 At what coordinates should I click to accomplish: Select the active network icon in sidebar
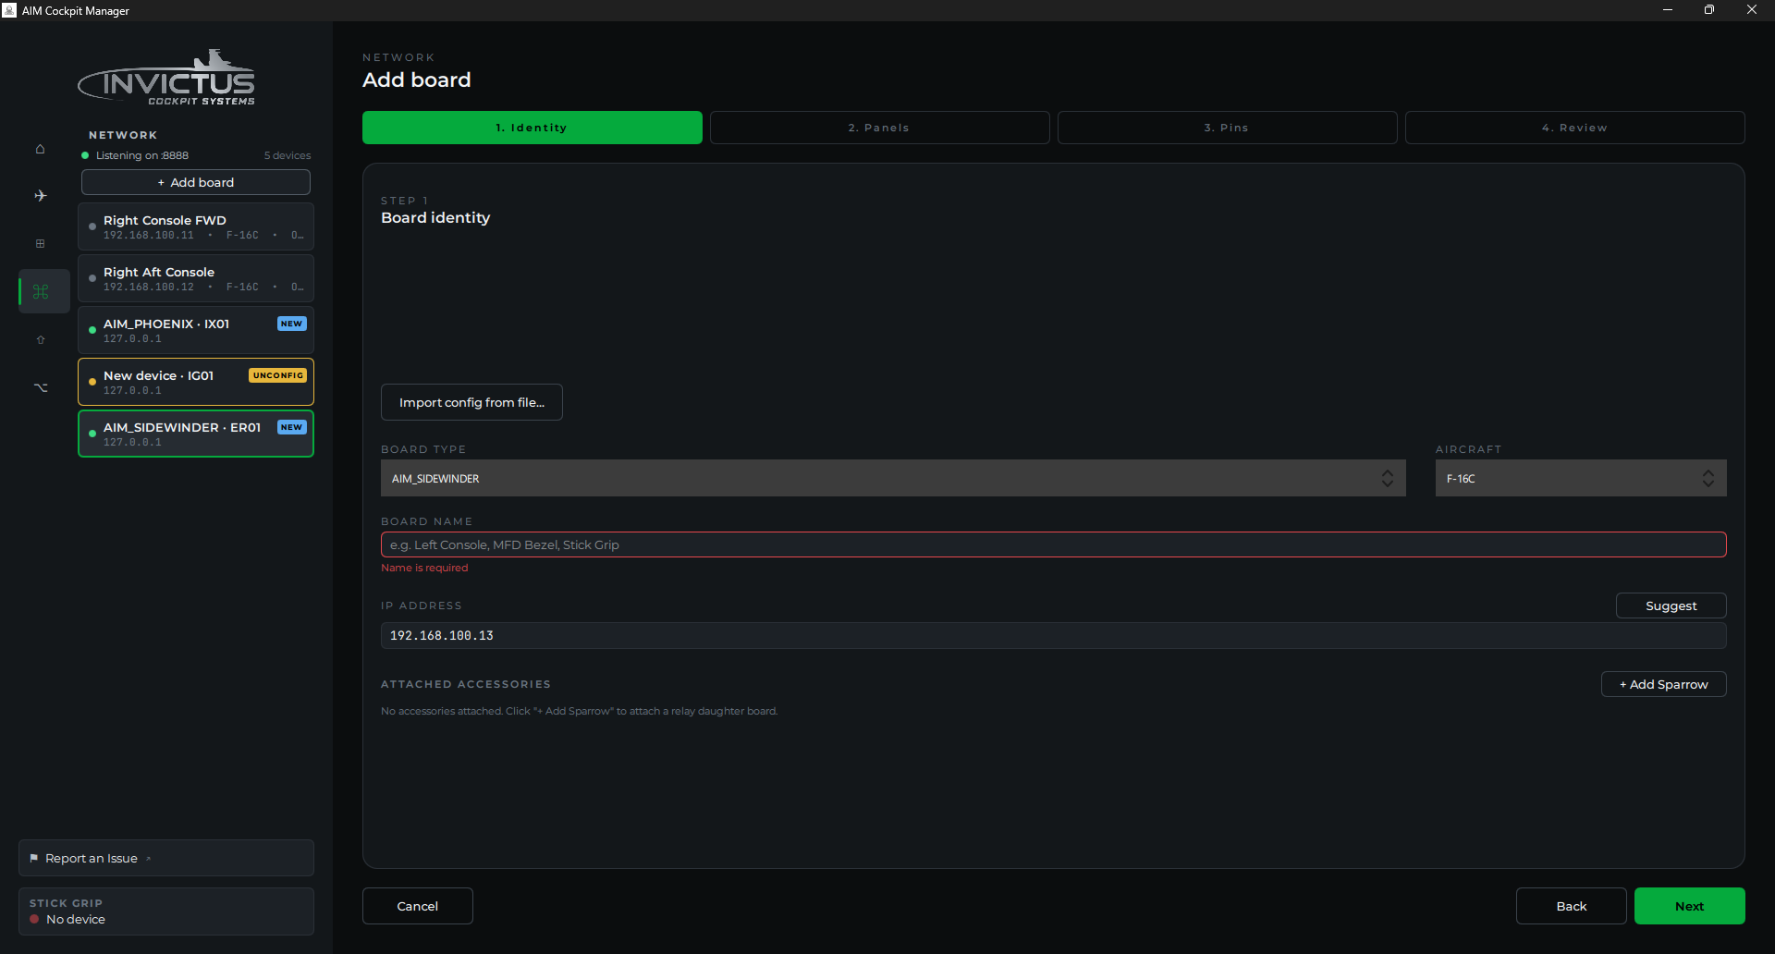click(x=41, y=292)
